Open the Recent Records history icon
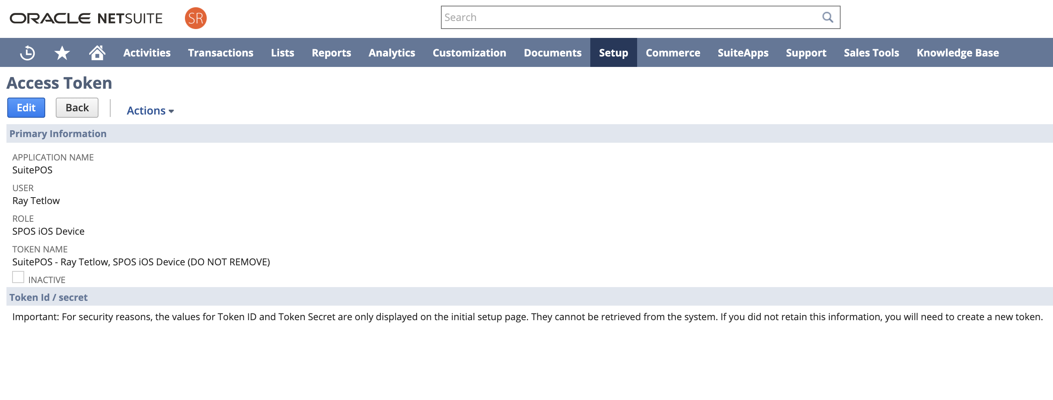The height and width of the screenshot is (400, 1053). [x=27, y=53]
